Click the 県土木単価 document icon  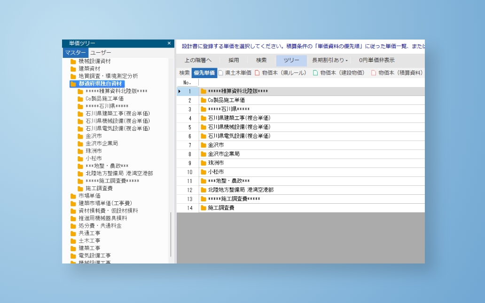[x=221, y=73]
